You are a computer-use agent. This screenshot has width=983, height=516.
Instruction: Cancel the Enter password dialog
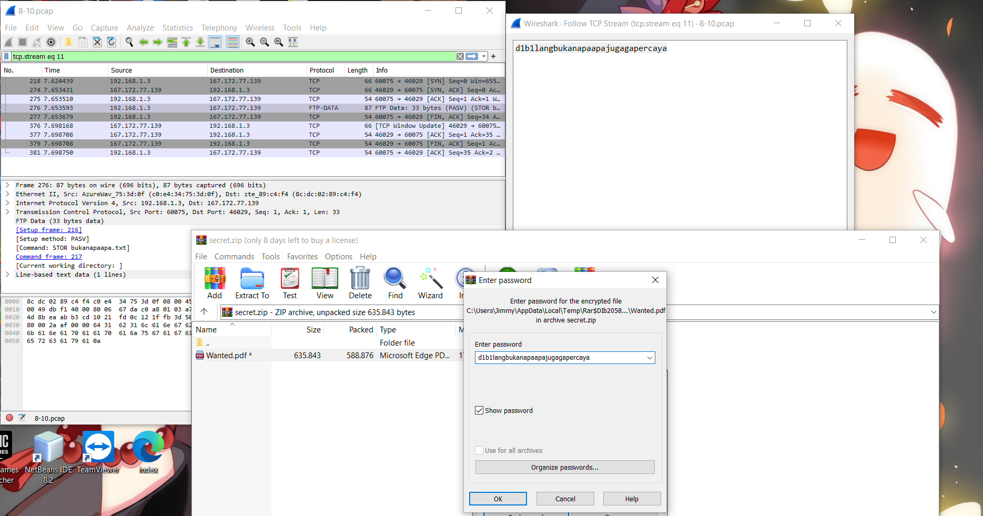coord(565,499)
